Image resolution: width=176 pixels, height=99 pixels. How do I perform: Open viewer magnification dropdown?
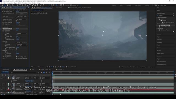point(34,67)
